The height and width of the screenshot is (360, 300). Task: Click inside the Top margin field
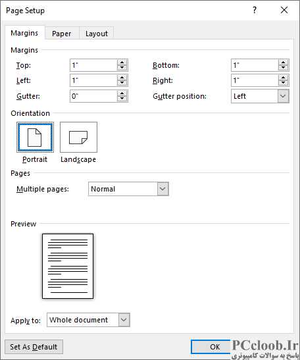94,65
